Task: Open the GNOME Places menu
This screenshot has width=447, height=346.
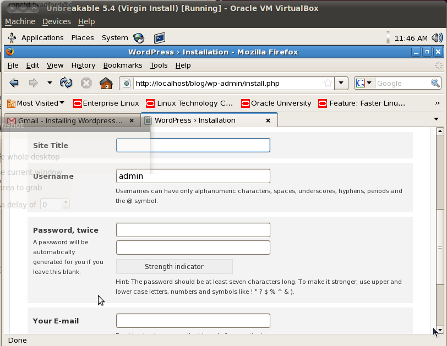Action: point(83,38)
